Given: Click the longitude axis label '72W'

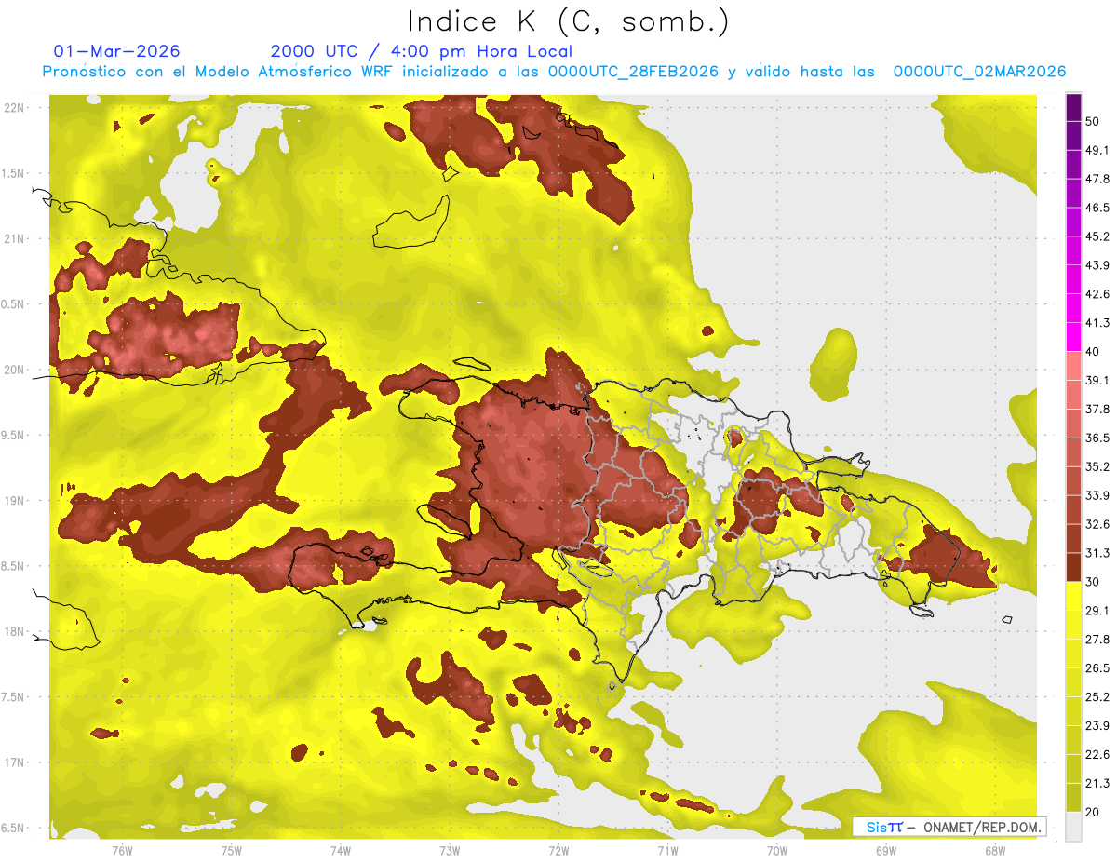Looking at the screenshot, I should tap(558, 851).
